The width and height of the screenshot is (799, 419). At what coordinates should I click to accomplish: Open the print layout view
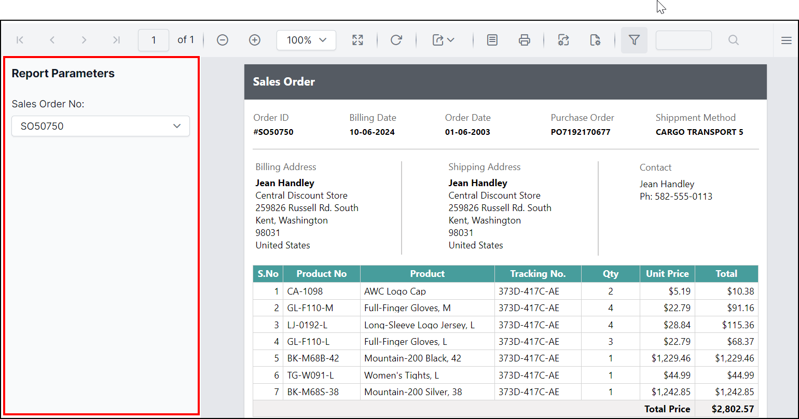[492, 40]
